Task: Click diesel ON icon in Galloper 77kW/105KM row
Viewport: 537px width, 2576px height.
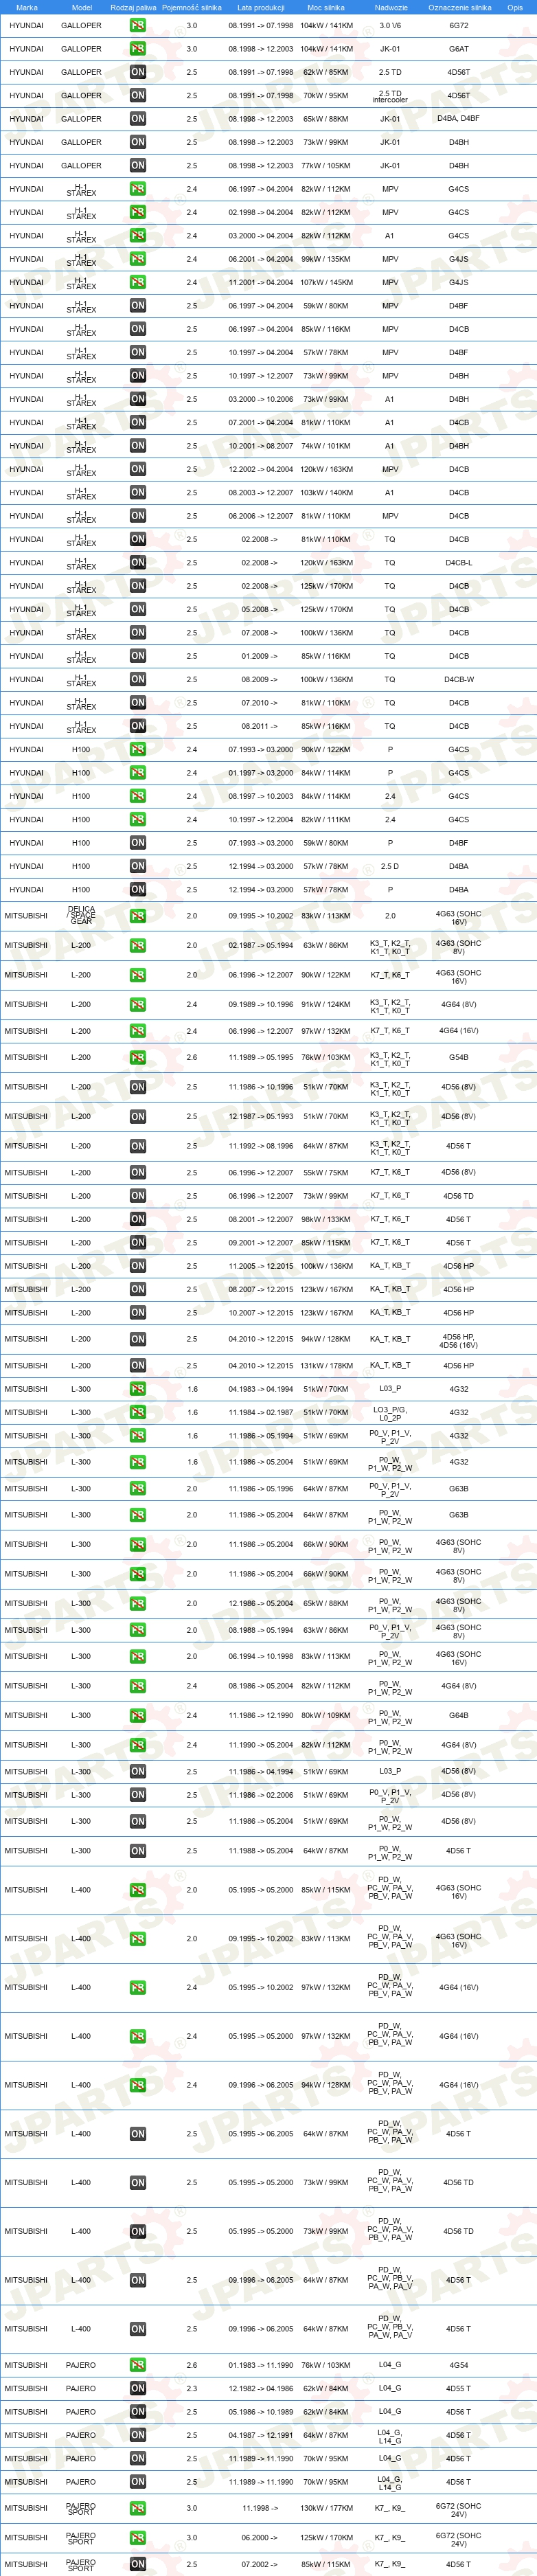Action: pyautogui.click(x=137, y=165)
